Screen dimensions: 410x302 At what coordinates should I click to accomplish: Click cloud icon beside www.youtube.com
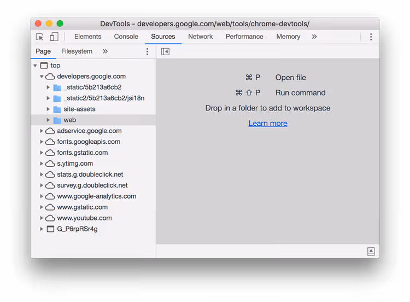pos(50,218)
